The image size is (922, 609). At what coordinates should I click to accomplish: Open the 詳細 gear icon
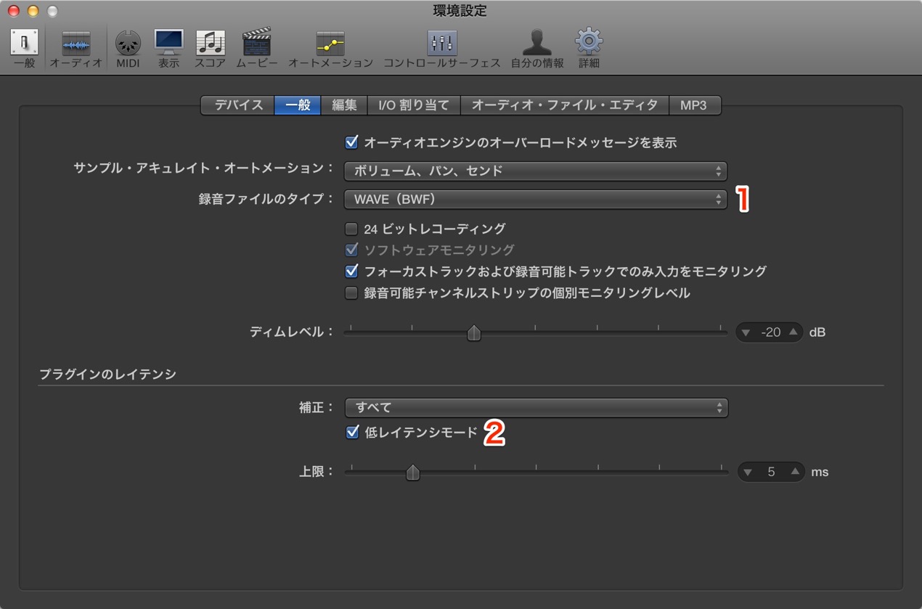click(589, 42)
